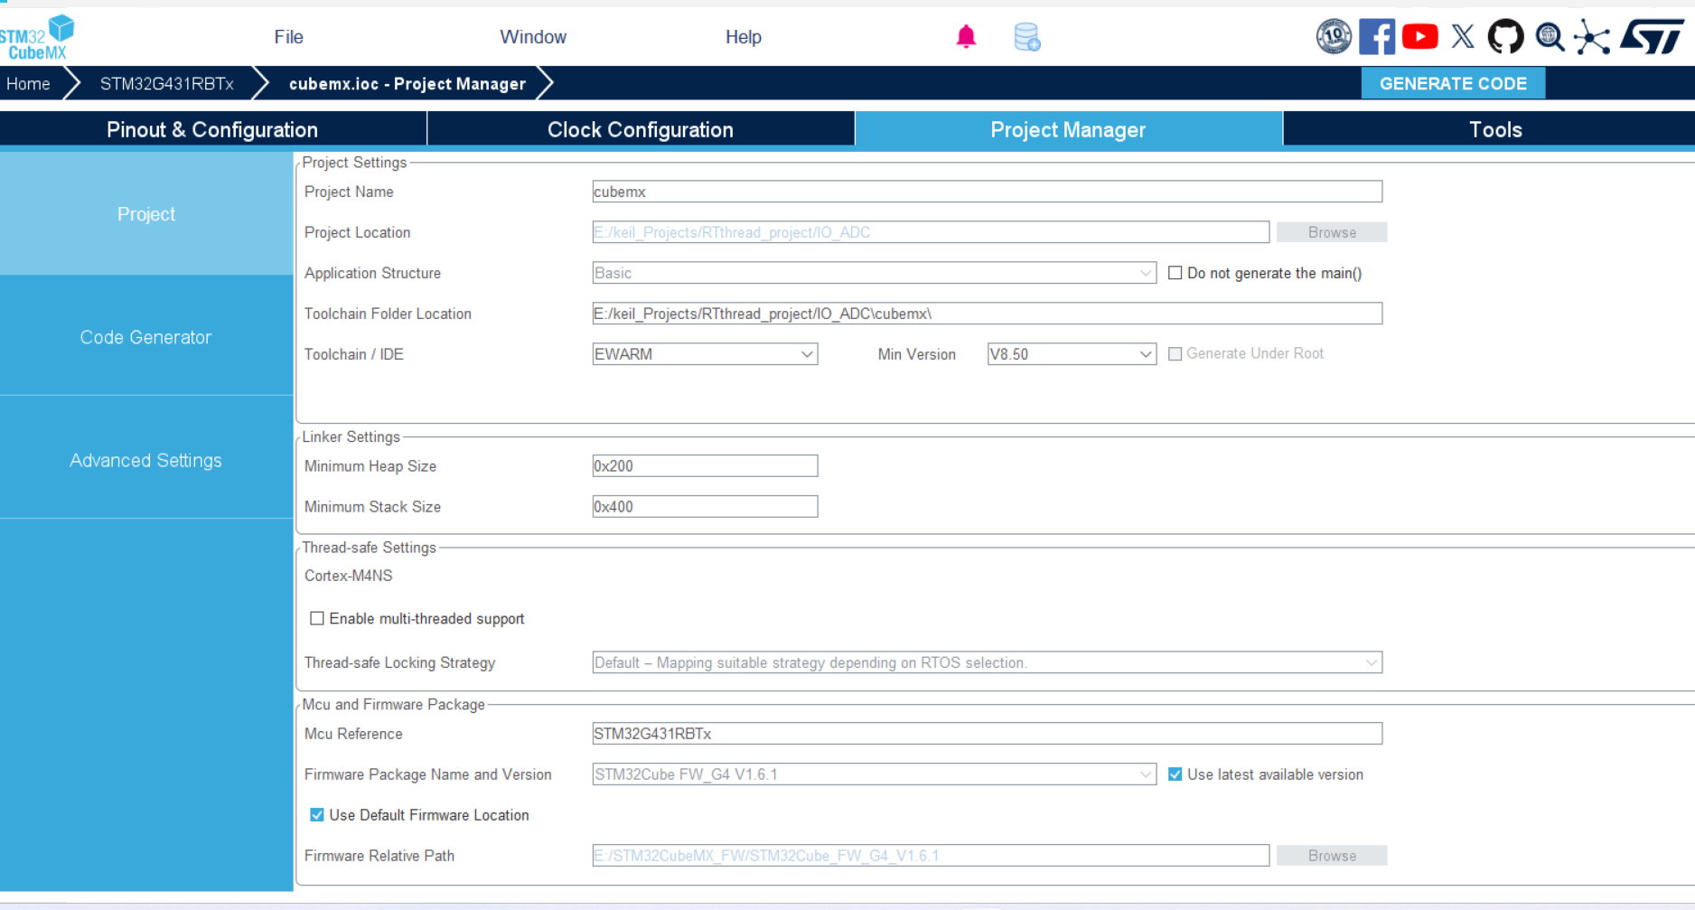1695x910 pixels.
Task: Click the Thread-safe Settings group title
Action: coord(369,548)
